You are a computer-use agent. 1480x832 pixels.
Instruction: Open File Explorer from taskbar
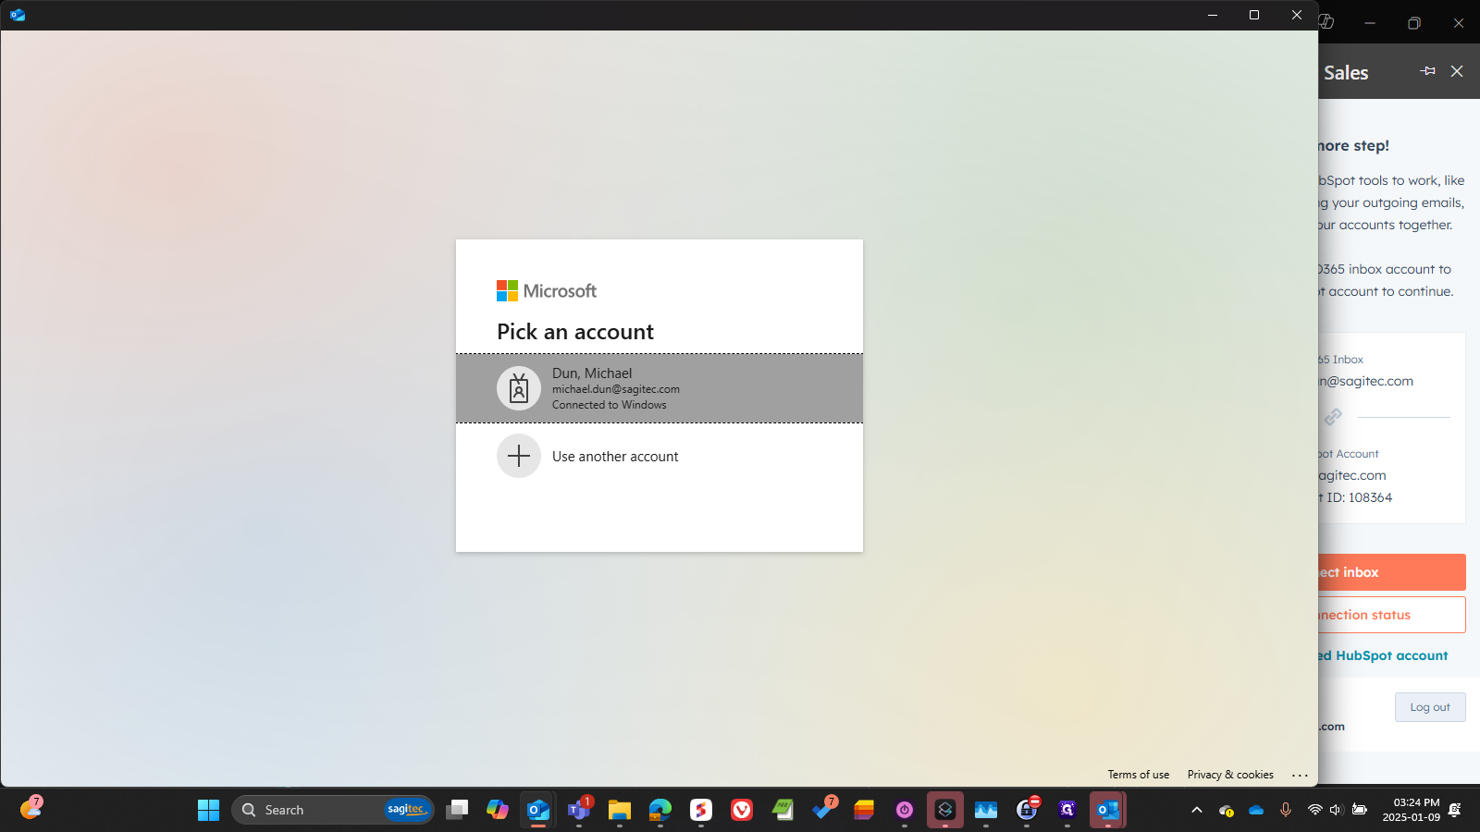[x=620, y=810]
